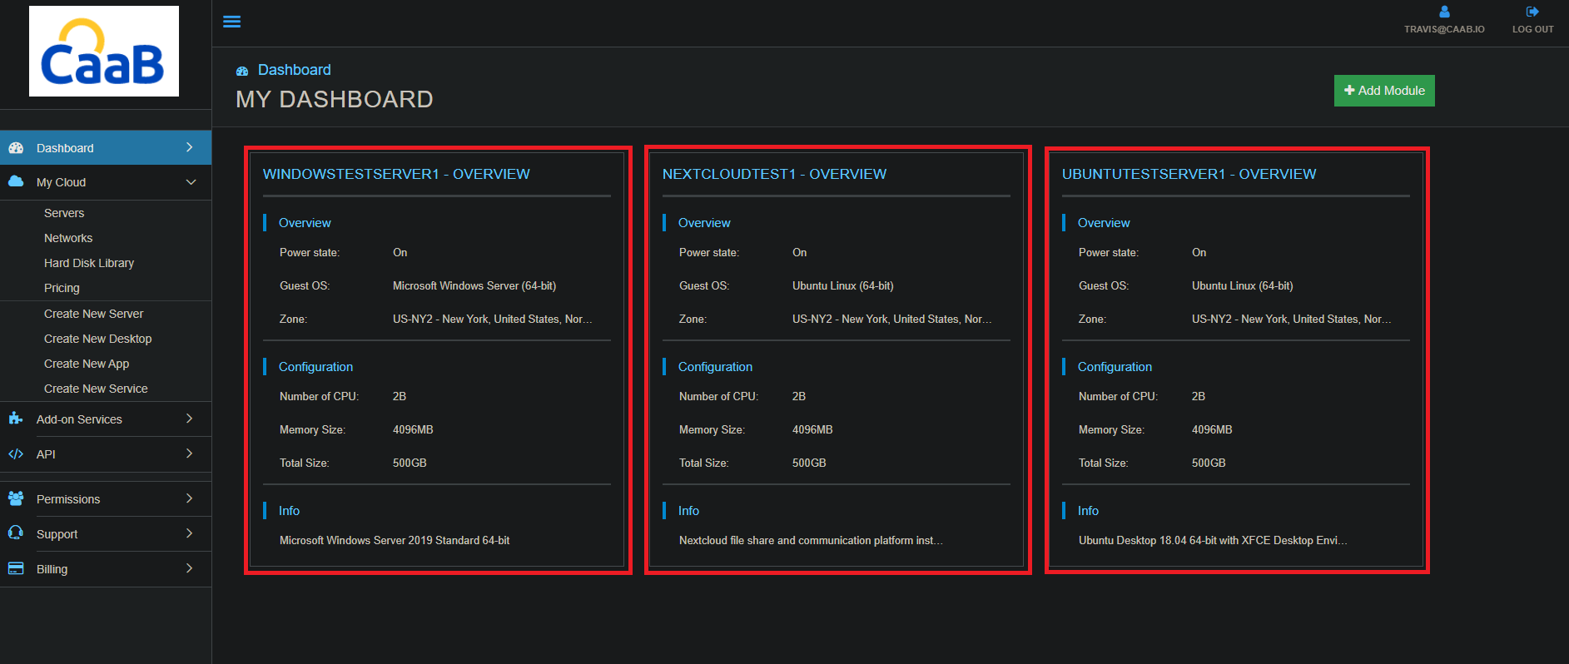Screen dimensions: 1569x664
Task: Click the user profile icon
Action: (1444, 12)
